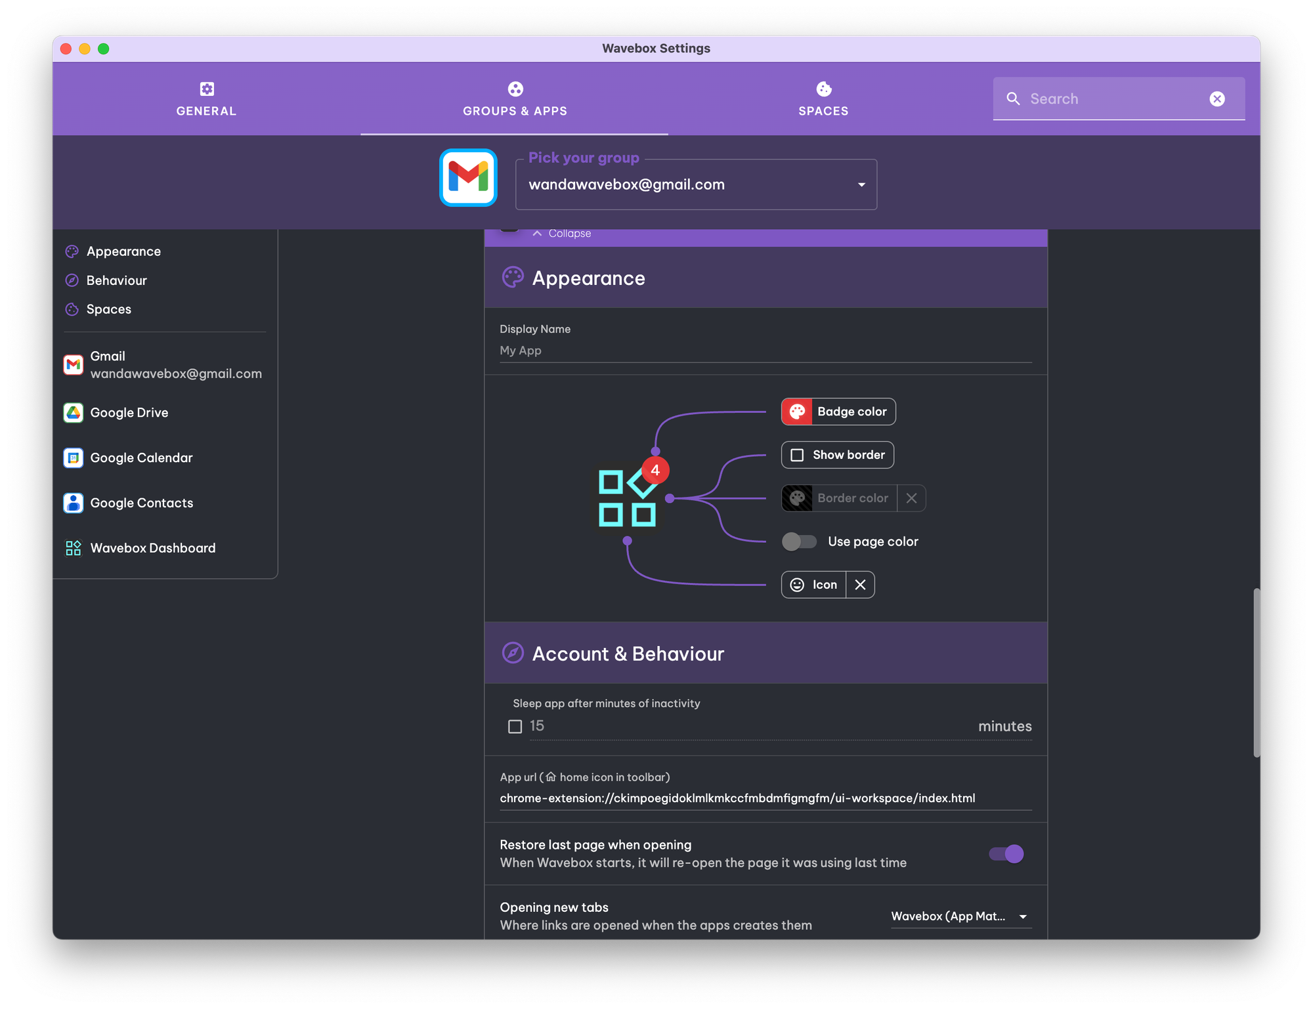Select Google Calendar in sidebar
The height and width of the screenshot is (1009, 1313).
coord(164,458)
